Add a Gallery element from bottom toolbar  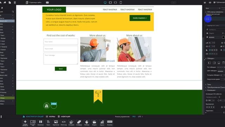point(71,123)
